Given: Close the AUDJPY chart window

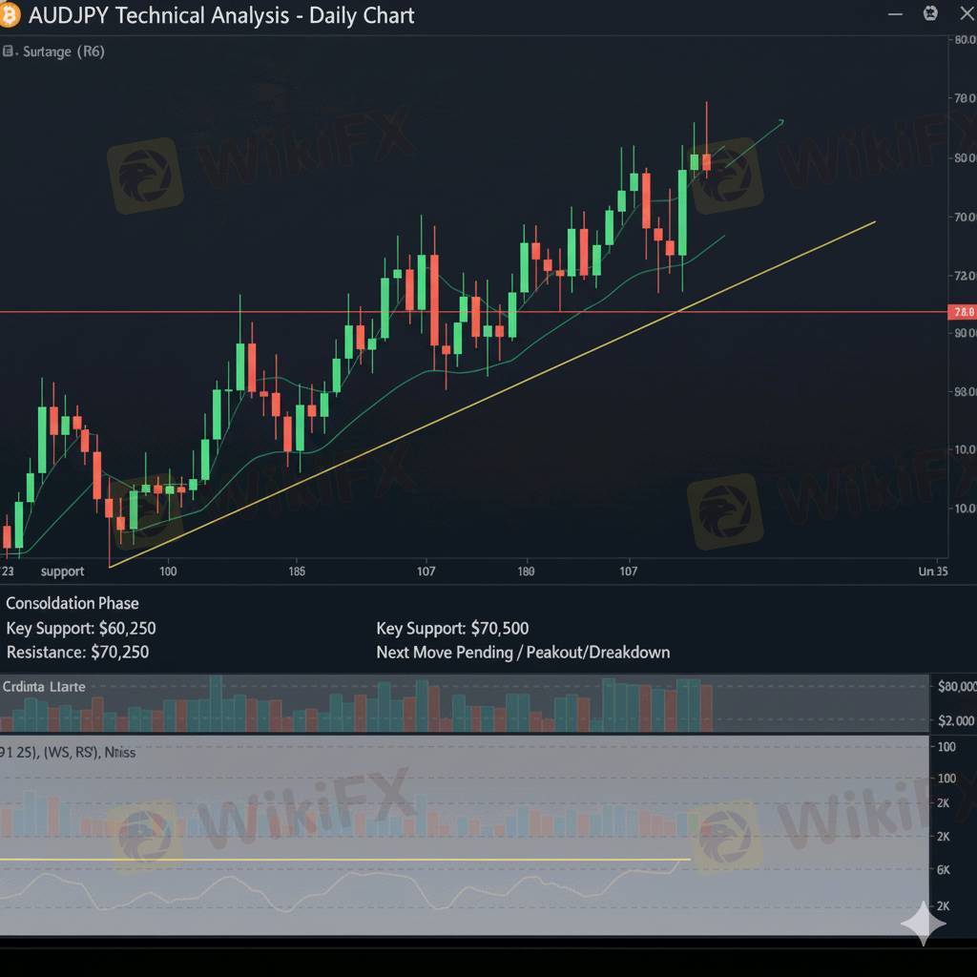Looking at the screenshot, I should pyautogui.click(x=967, y=13).
